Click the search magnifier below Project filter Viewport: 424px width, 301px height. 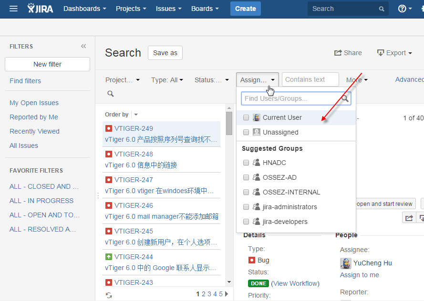[x=110, y=94]
